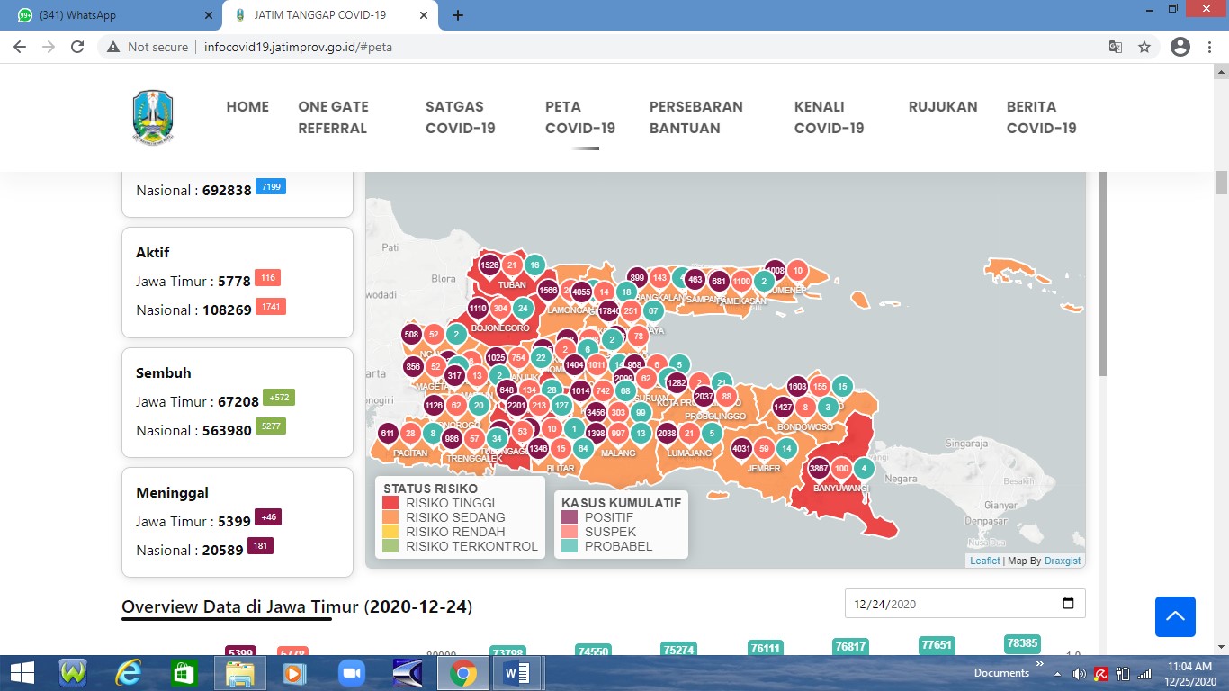Click the Sembuh Jawa Timur +572 badge
The image size is (1229, 691).
[x=279, y=398]
